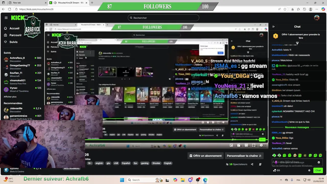Click the browser address bar URL
This screenshot has height=184, width=327.
[36, 9]
